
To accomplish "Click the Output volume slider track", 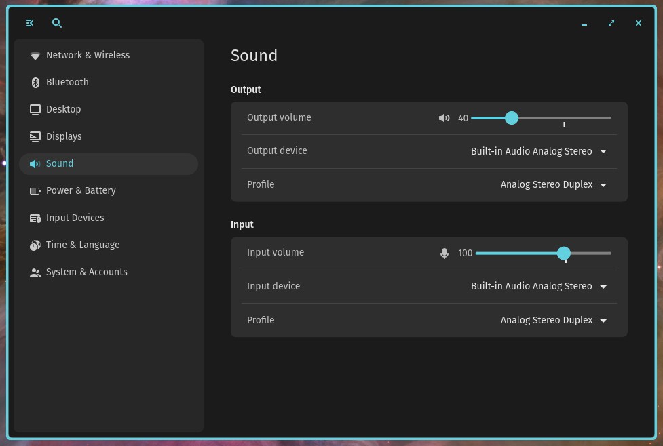I will click(x=542, y=118).
